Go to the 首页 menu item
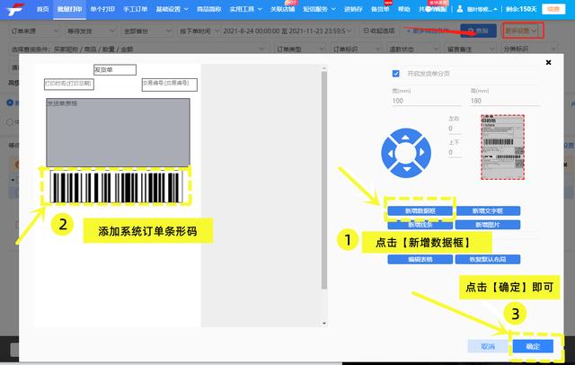Screen dimensions: 575x365 (42, 9)
